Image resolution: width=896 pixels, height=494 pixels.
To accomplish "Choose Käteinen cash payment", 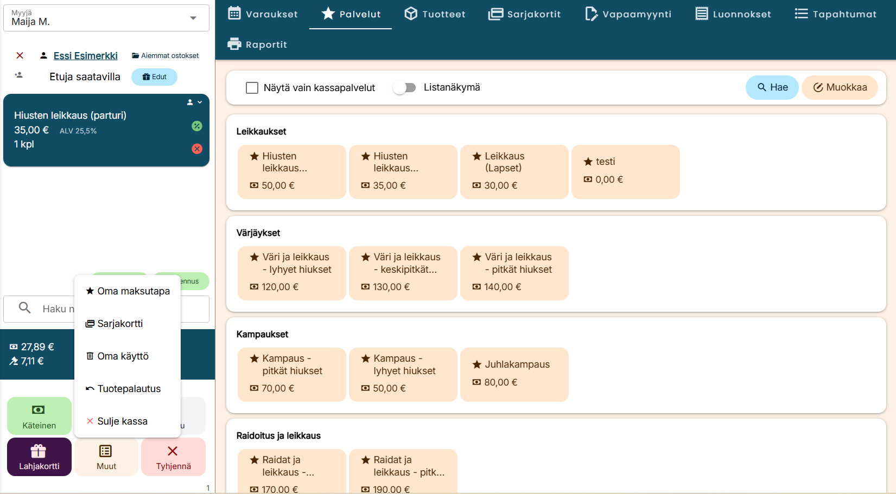I will click(x=39, y=416).
